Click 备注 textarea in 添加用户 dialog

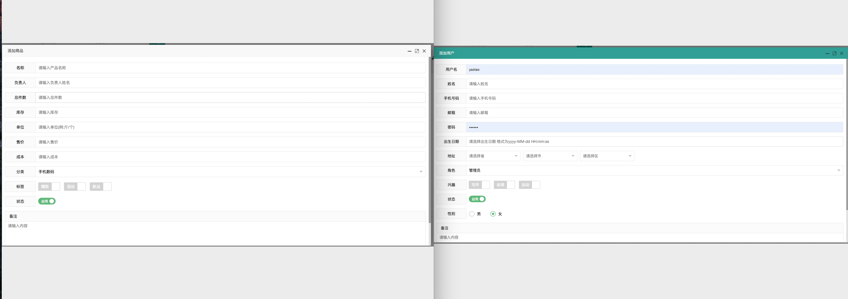[x=640, y=237]
